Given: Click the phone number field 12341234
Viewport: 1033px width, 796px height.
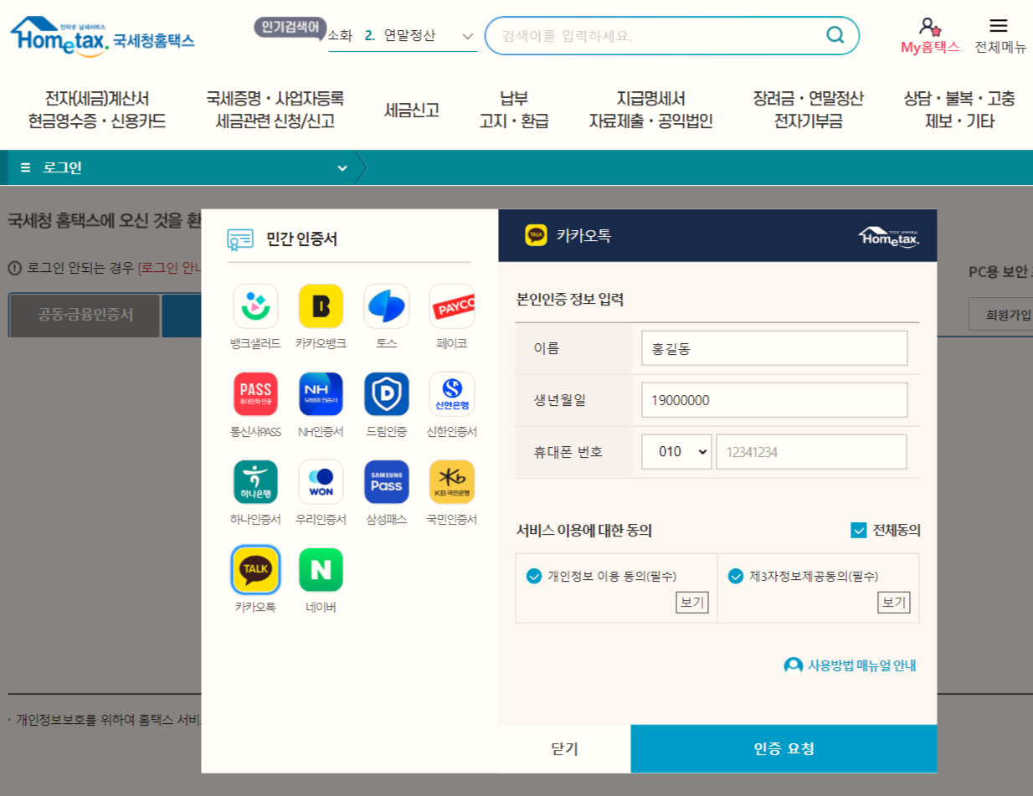Looking at the screenshot, I should 811,452.
